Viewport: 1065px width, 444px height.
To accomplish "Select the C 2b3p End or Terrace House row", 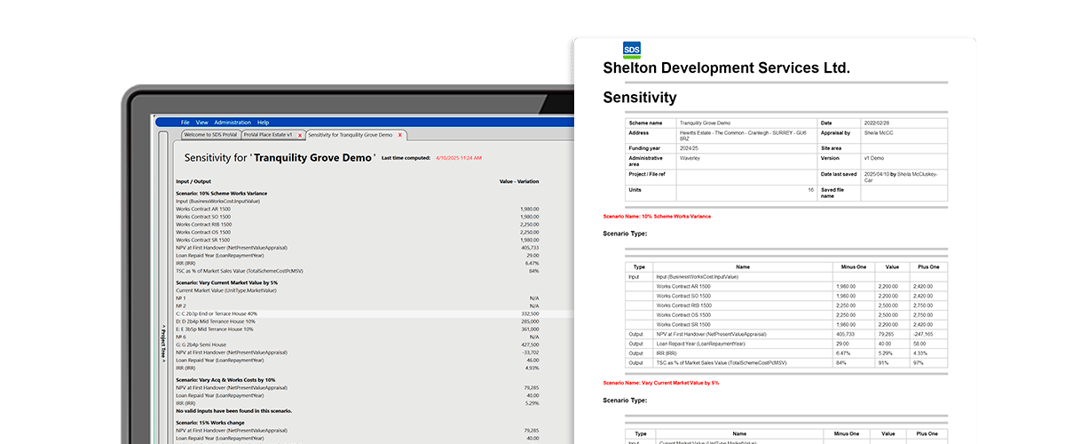I will click(x=357, y=313).
